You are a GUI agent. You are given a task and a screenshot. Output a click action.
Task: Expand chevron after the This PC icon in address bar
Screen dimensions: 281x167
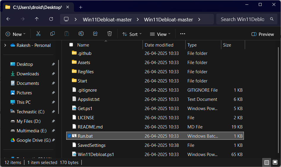pos(76,19)
